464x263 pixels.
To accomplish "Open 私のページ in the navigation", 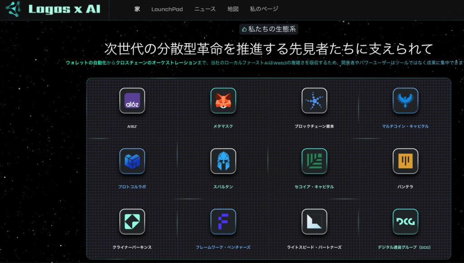I will coord(264,9).
